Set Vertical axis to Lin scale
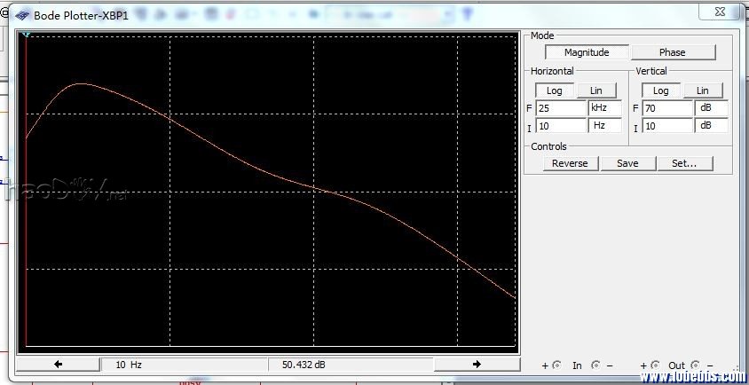The height and width of the screenshot is (385, 749). (702, 90)
